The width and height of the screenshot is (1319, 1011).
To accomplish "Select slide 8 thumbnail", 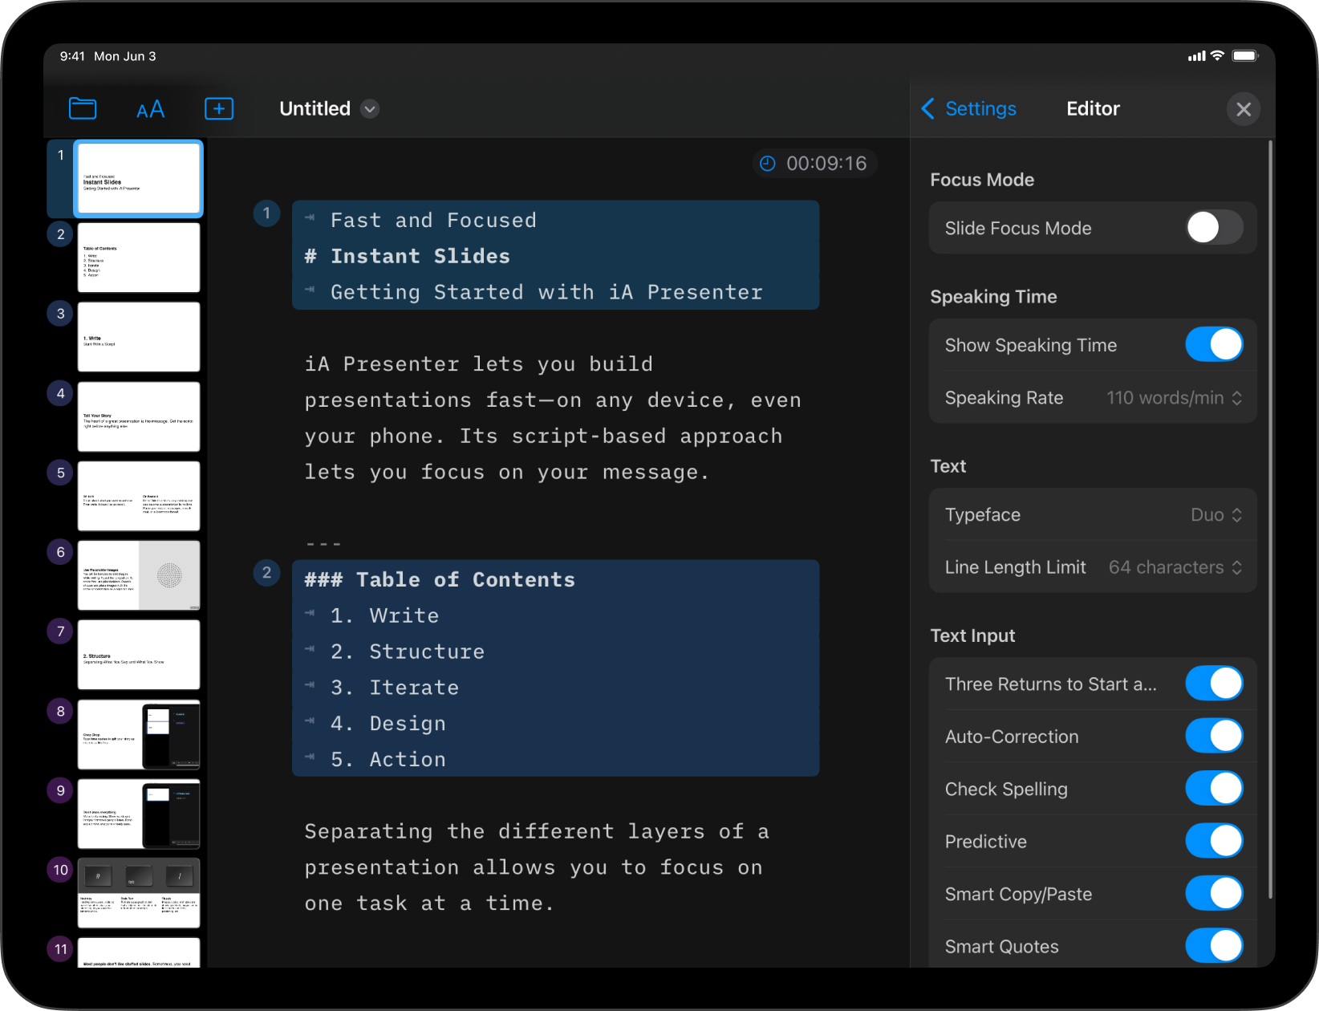I will coord(139,734).
